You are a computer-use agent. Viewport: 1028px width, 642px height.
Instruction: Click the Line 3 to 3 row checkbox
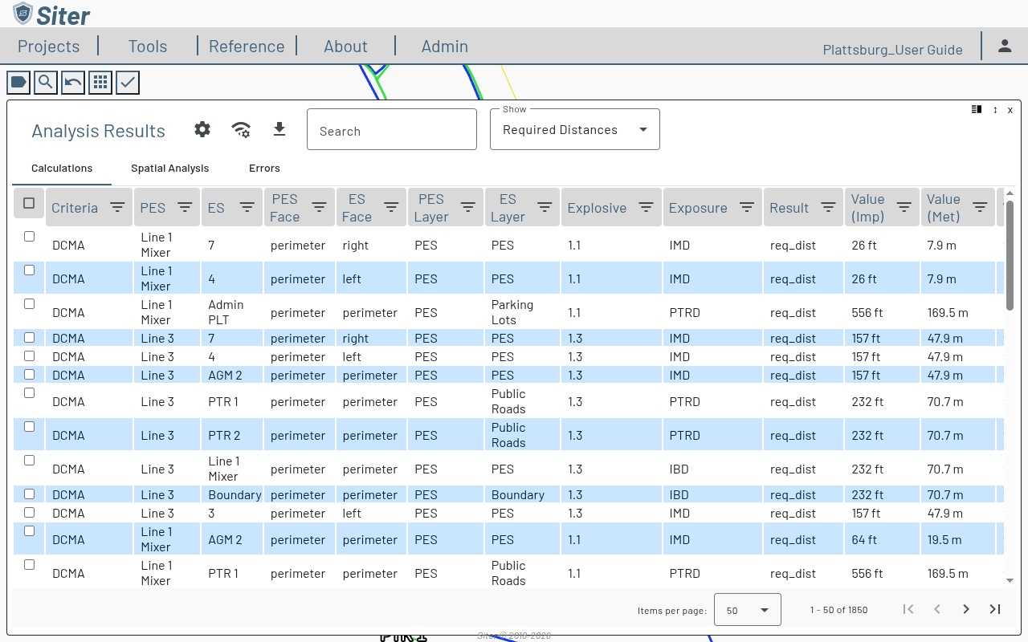click(x=29, y=512)
